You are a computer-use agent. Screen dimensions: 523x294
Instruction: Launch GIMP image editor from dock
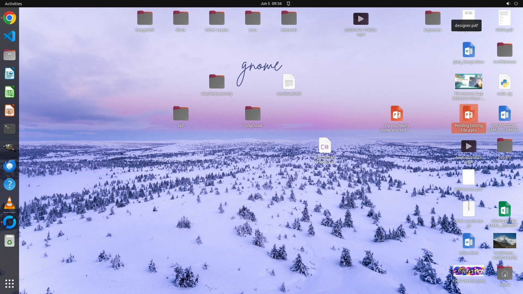click(10, 147)
